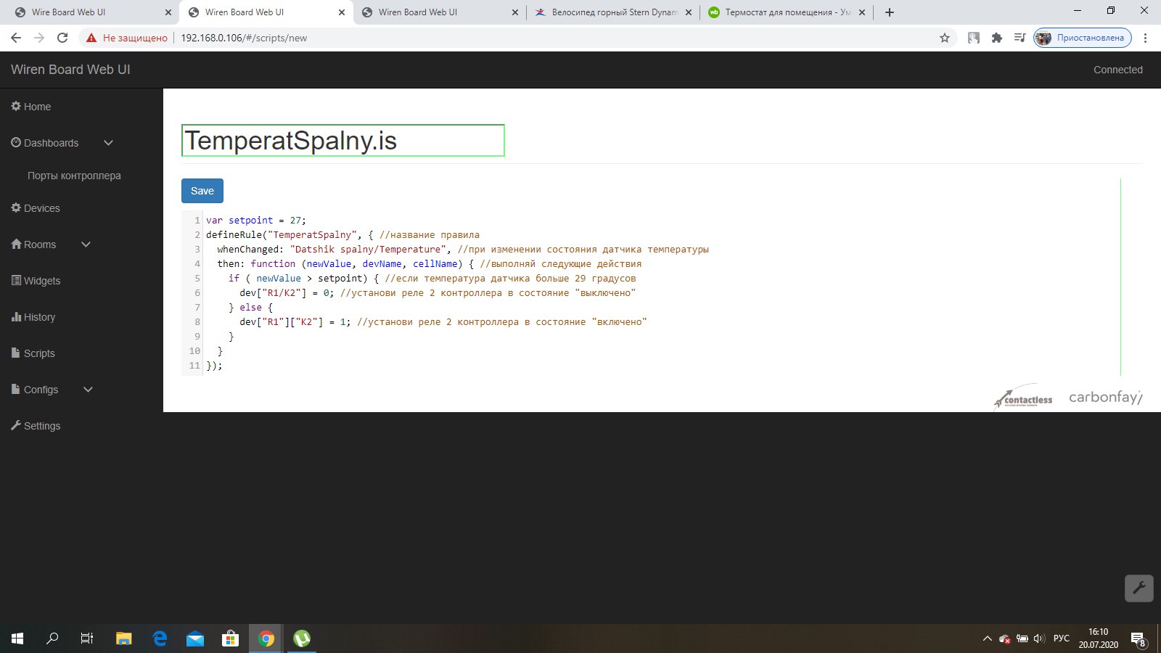Click the Configs file icon
The width and height of the screenshot is (1161, 653).
(16, 389)
